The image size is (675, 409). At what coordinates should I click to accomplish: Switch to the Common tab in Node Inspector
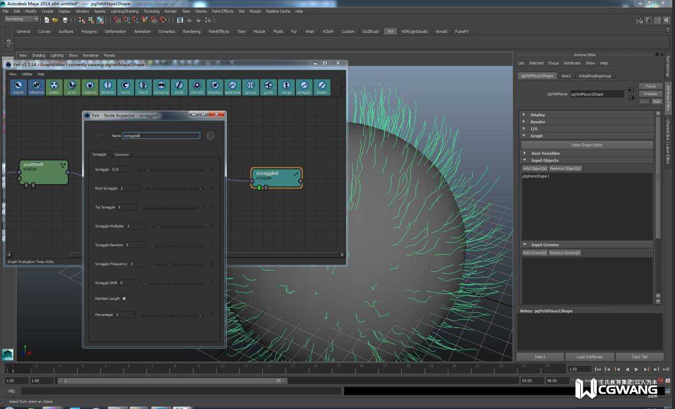121,154
